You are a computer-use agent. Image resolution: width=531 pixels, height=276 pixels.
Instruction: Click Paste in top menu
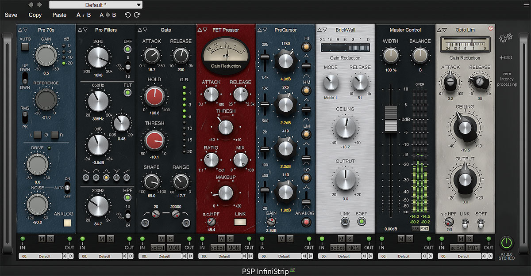59,15
